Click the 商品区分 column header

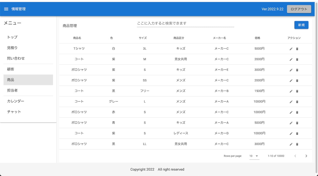(x=179, y=38)
